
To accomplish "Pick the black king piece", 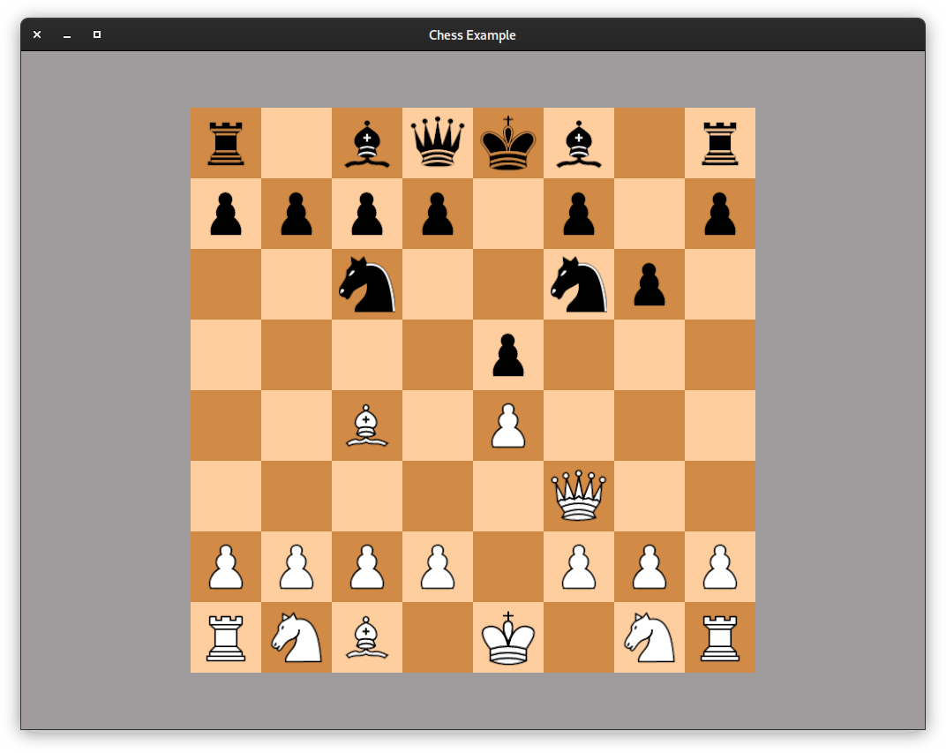I will (508, 143).
